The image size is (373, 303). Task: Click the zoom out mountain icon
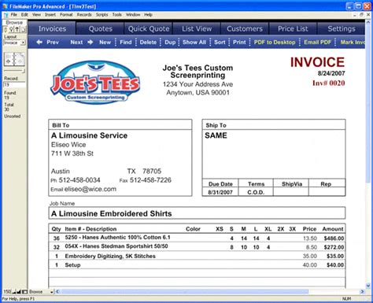pyautogui.click(x=14, y=291)
